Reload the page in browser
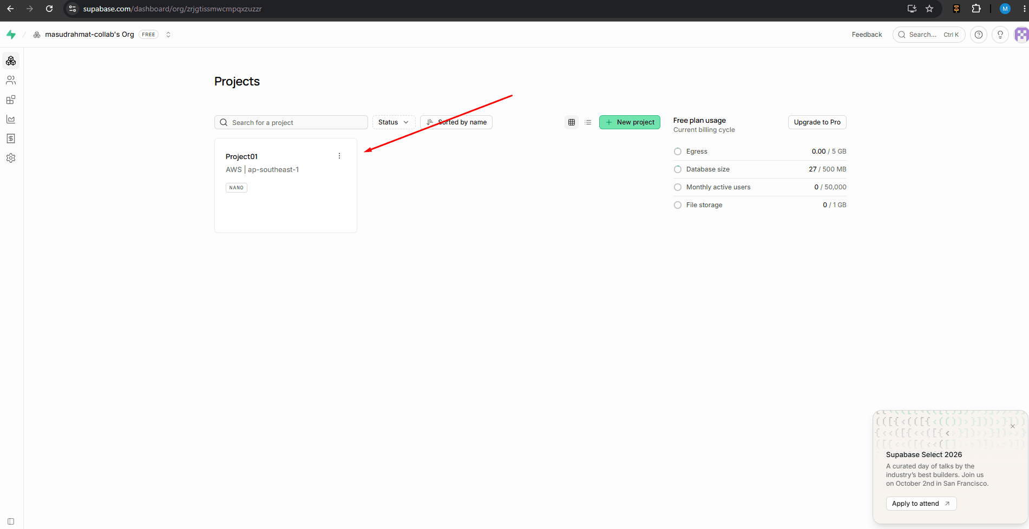1029x529 pixels. pyautogui.click(x=49, y=9)
